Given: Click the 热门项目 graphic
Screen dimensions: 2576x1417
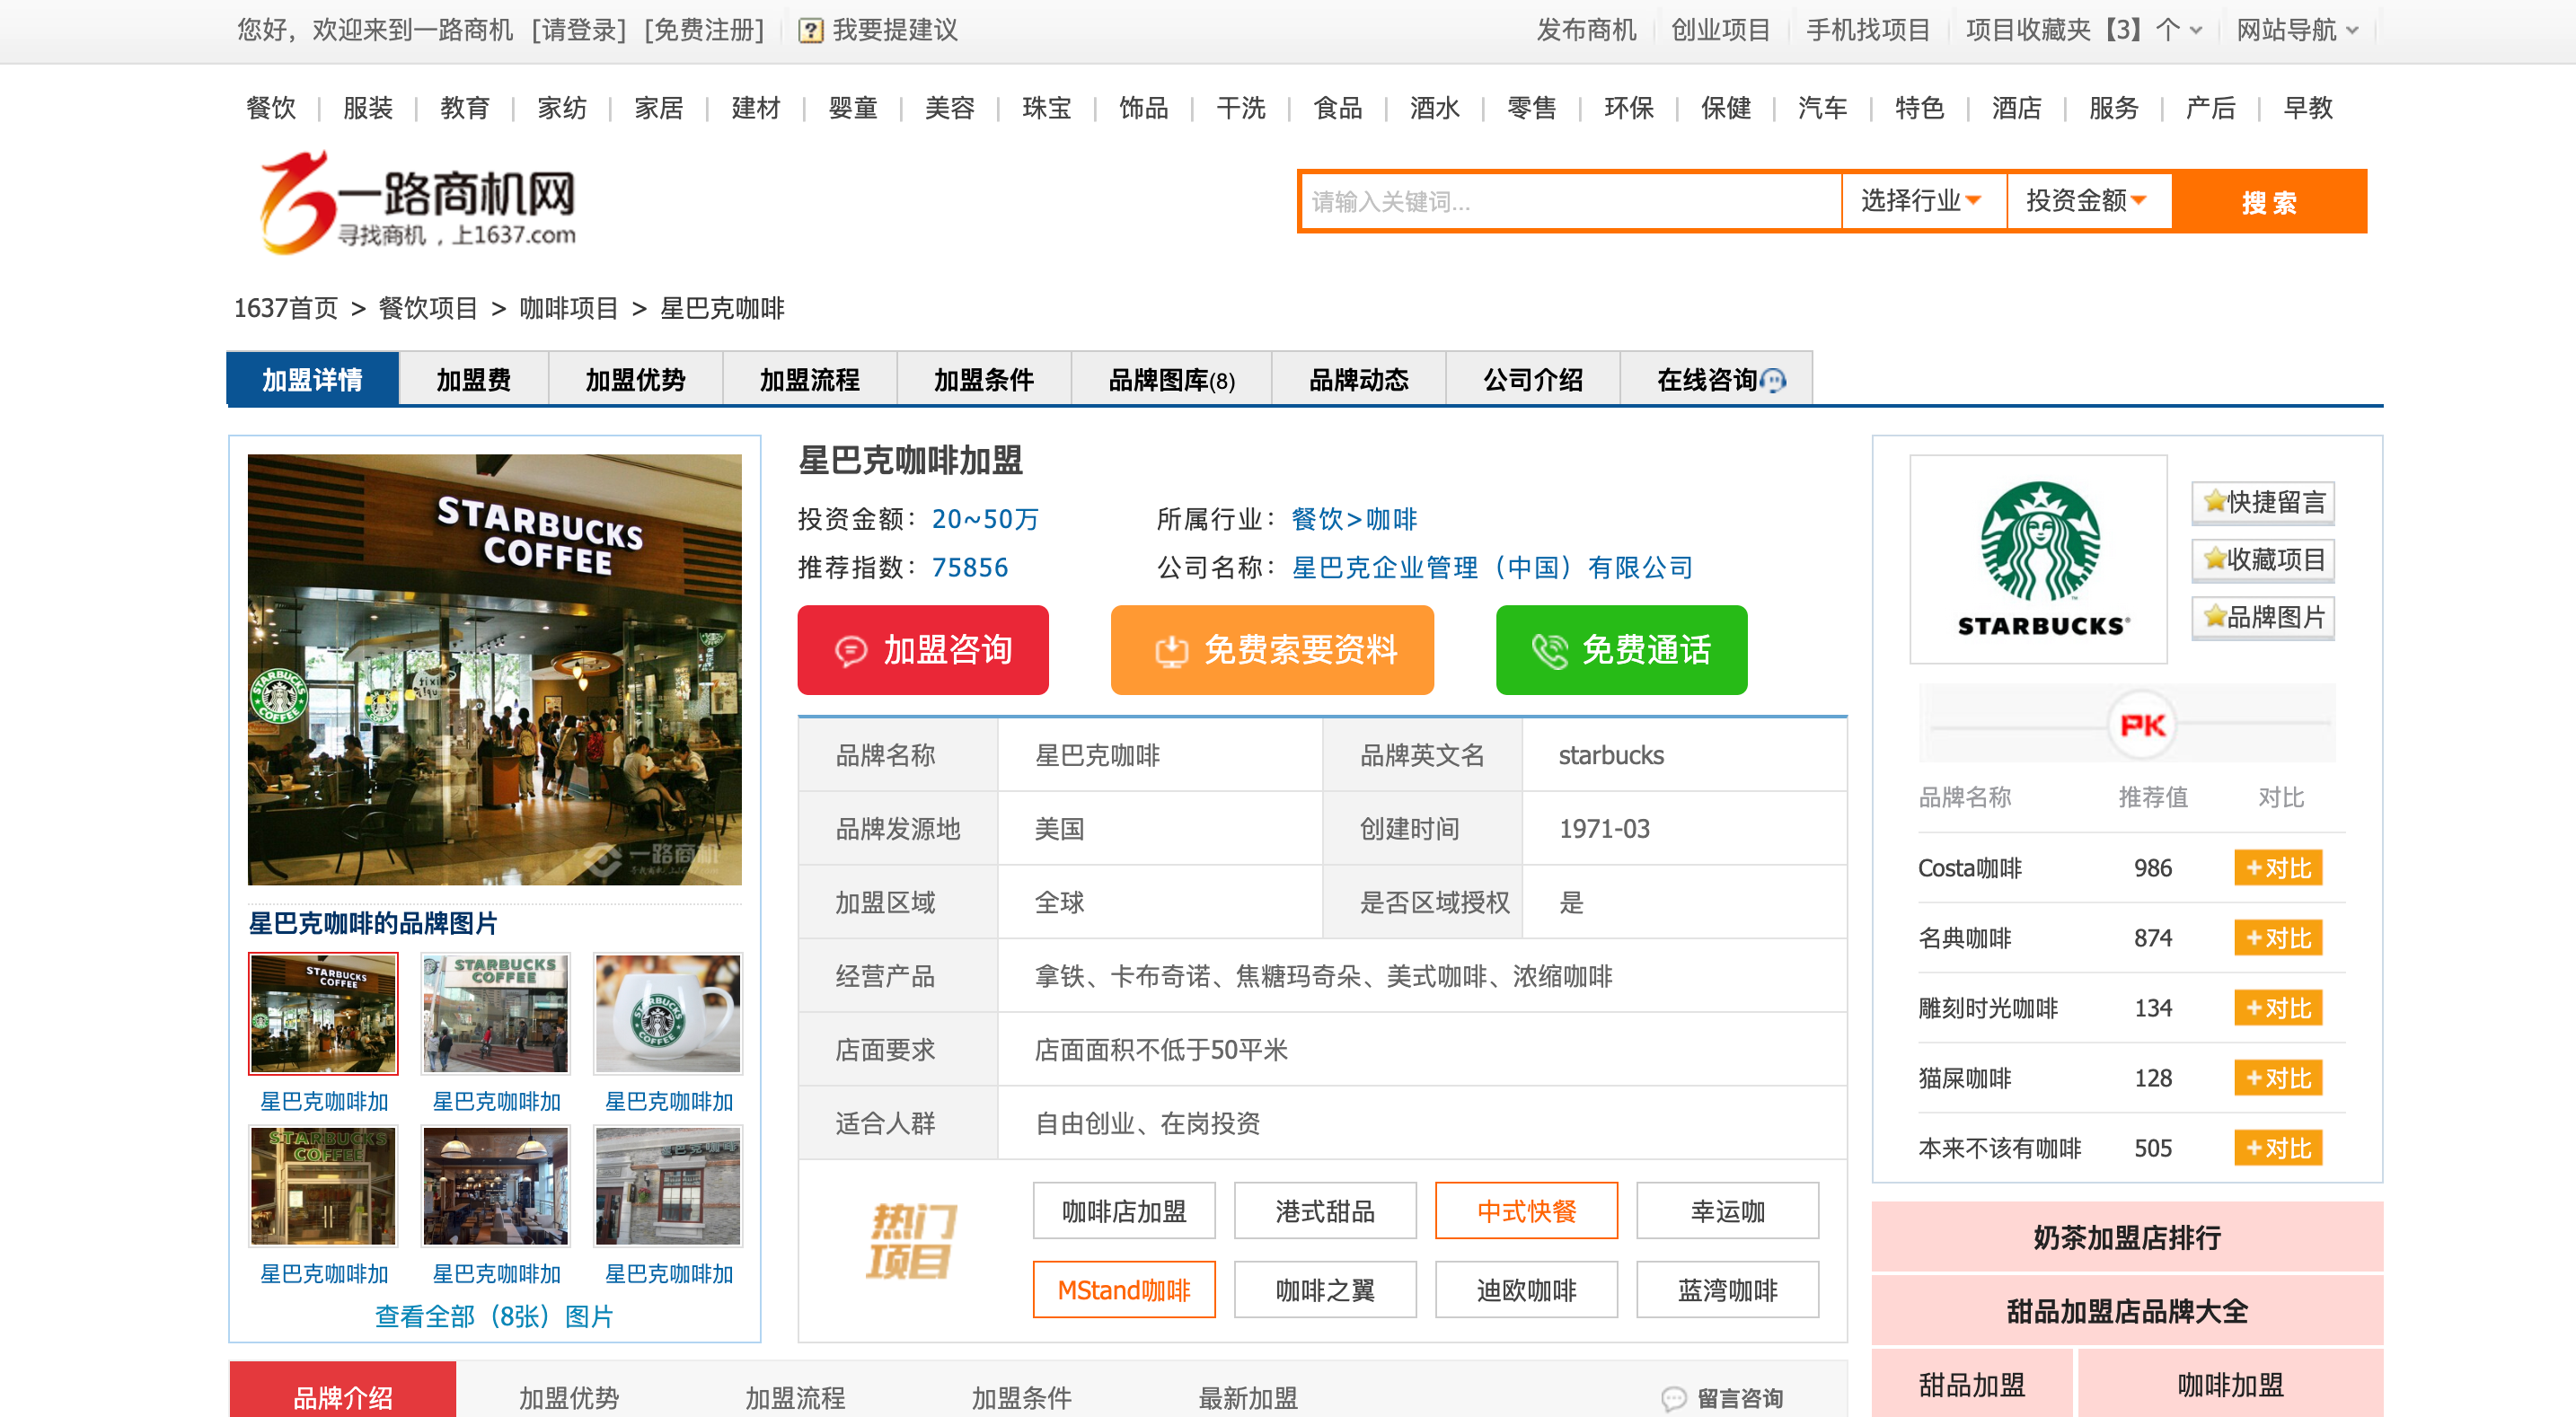Looking at the screenshot, I should (x=909, y=1241).
